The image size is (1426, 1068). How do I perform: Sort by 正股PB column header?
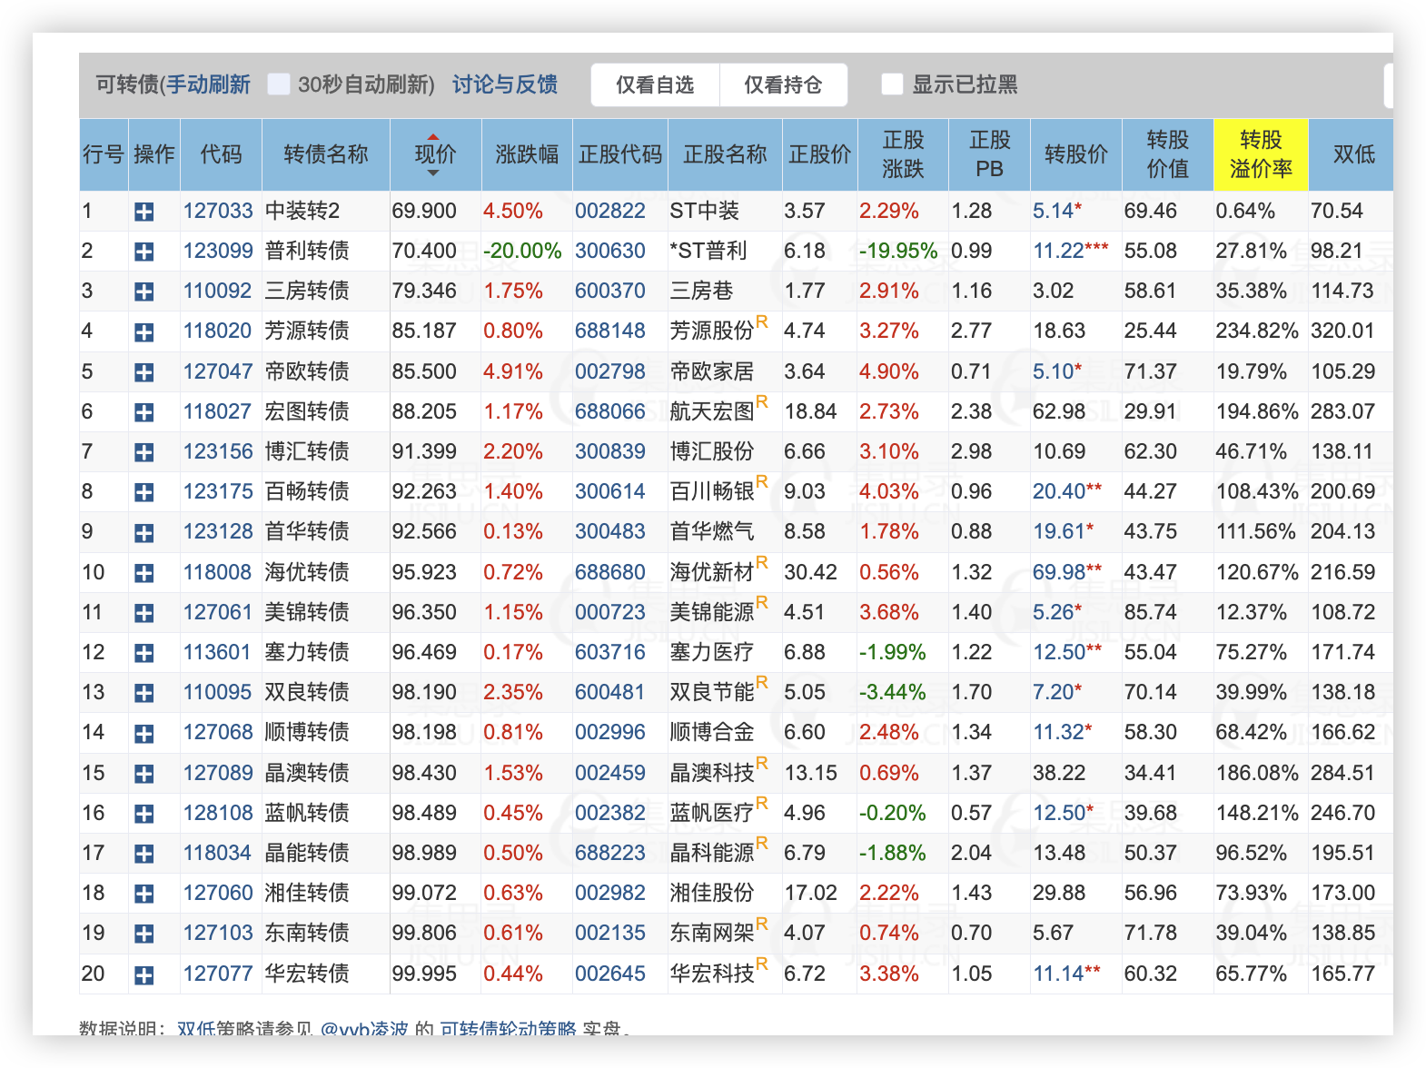pos(989,154)
